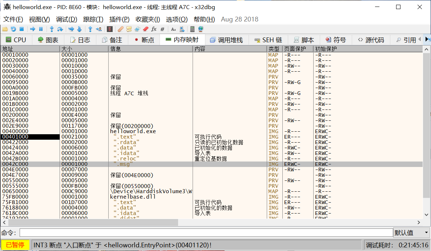Click the Open file folder icon

click(5, 29)
